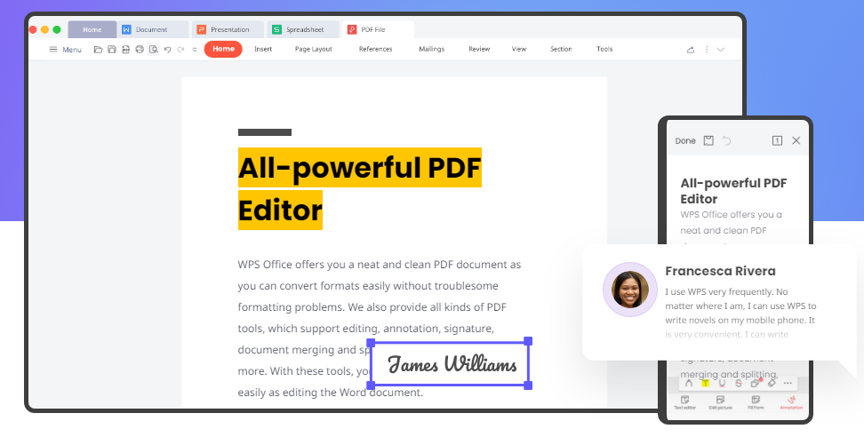Click the highlighted word Editor
The width and height of the screenshot is (864, 445).
click(280, 210)
